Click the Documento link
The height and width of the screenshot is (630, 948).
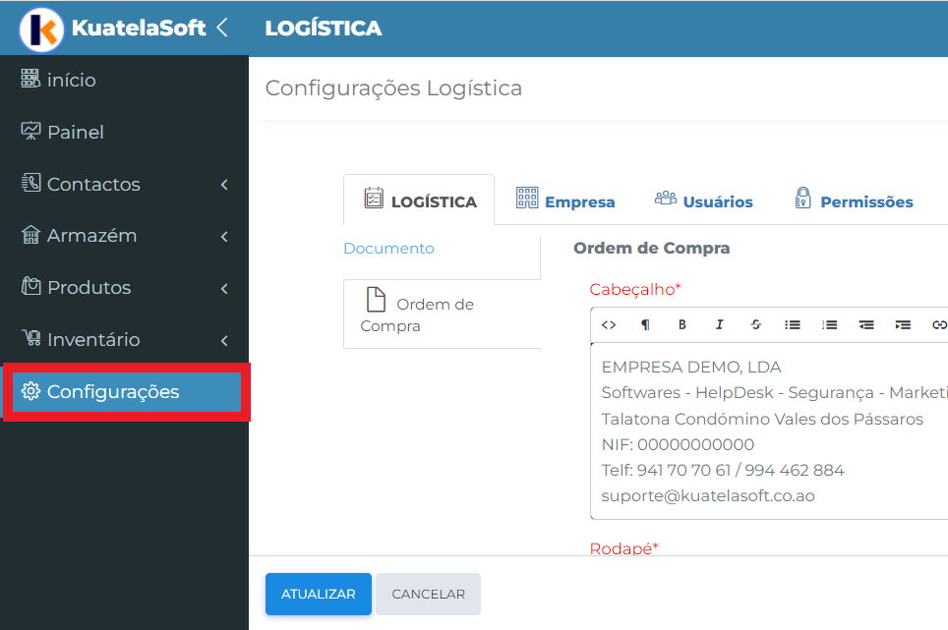tap(388, 249)
